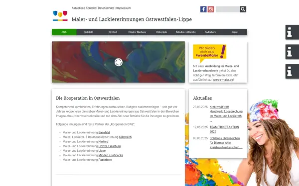Open the Paderborn Innung list link
This screenshot has height=186, width=299.
tap(105, 160)
